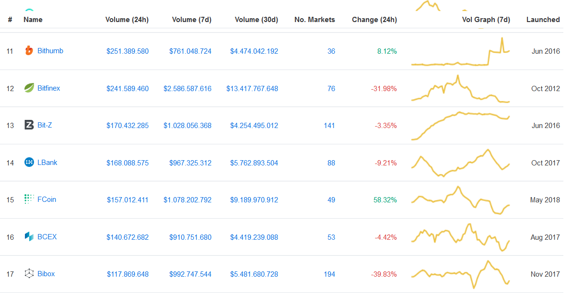Click the LBank blue circle logo

point(29,163)
